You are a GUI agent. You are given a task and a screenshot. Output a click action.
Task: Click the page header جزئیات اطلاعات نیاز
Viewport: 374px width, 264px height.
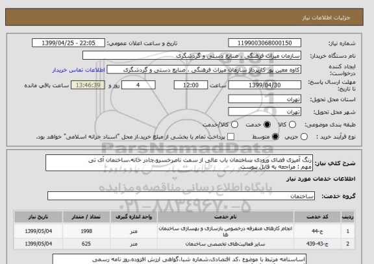pos(326,18)
